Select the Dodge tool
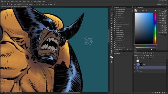Screen dimensions: 168x94 [x=112, y=39]
